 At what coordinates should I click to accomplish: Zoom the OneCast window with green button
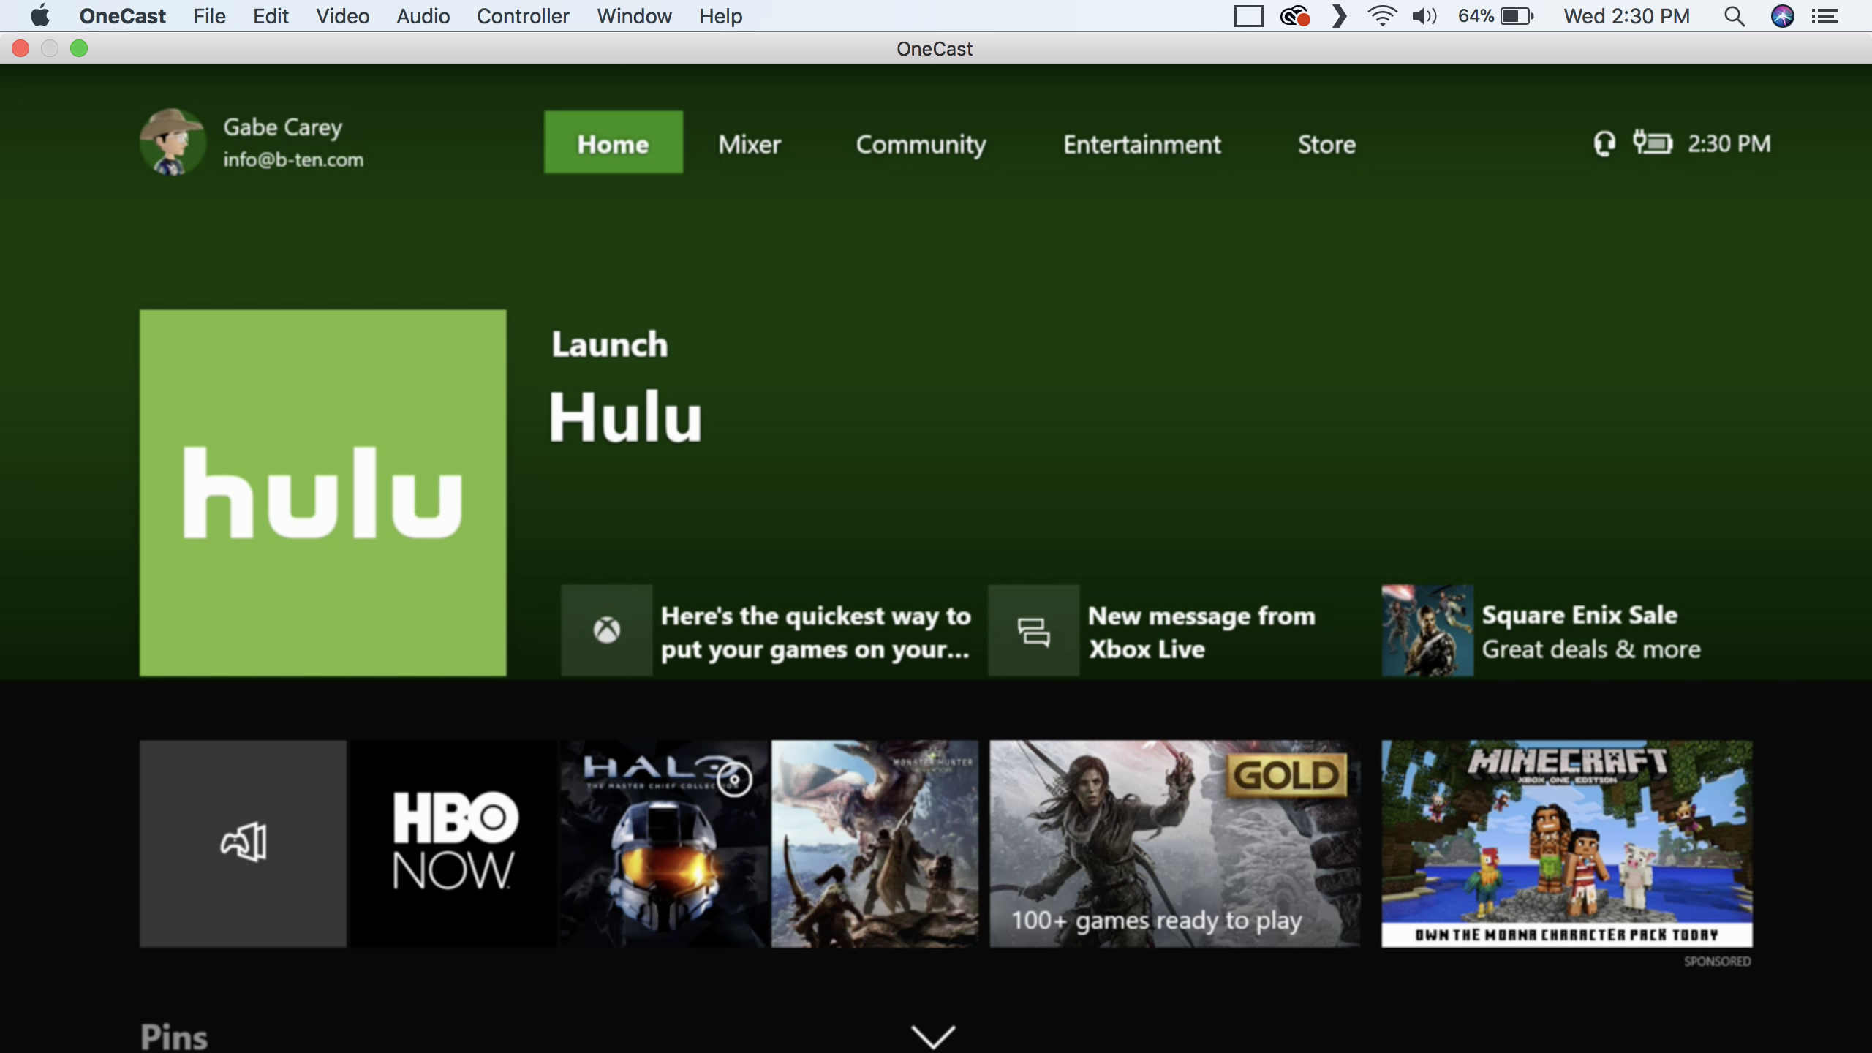click(x=79, y=48)
